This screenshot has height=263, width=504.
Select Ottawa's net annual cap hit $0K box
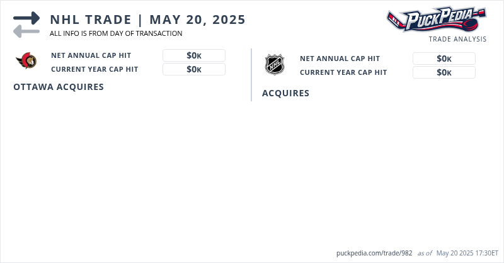(x=193, y=55)
